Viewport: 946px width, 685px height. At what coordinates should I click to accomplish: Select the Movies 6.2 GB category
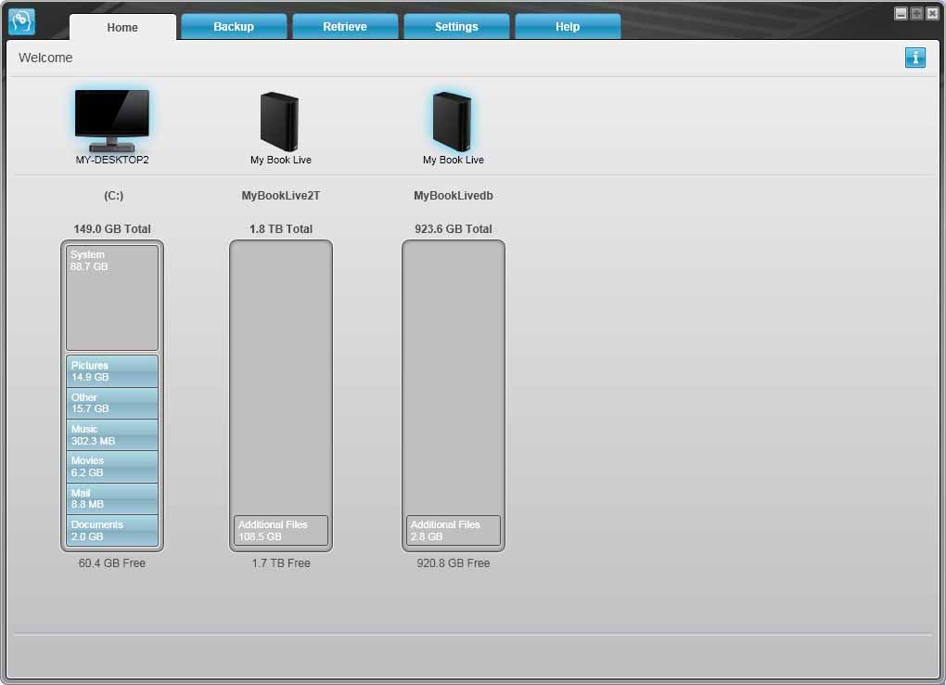coord(112,466)
